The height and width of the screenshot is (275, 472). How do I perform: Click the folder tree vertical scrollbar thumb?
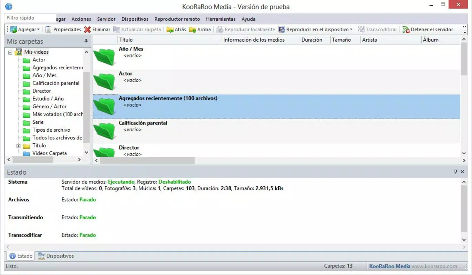coord(86,107)
